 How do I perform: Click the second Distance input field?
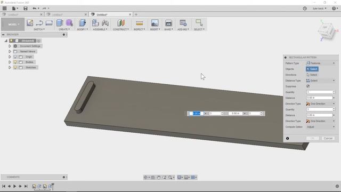tap(320, 115)
